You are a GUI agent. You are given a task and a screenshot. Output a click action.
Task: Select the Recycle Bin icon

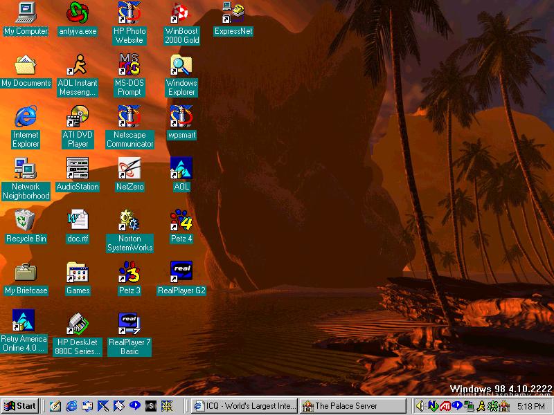pos(26,221)
